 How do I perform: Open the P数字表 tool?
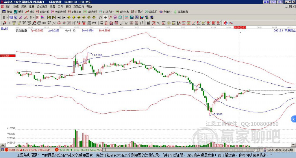pyautogui.click(x=75, y=12)
